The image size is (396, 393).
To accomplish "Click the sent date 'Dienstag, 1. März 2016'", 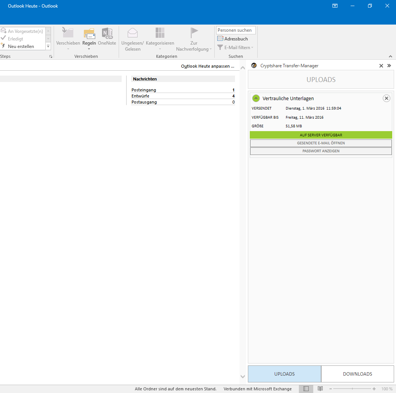I will coord(305,108).
